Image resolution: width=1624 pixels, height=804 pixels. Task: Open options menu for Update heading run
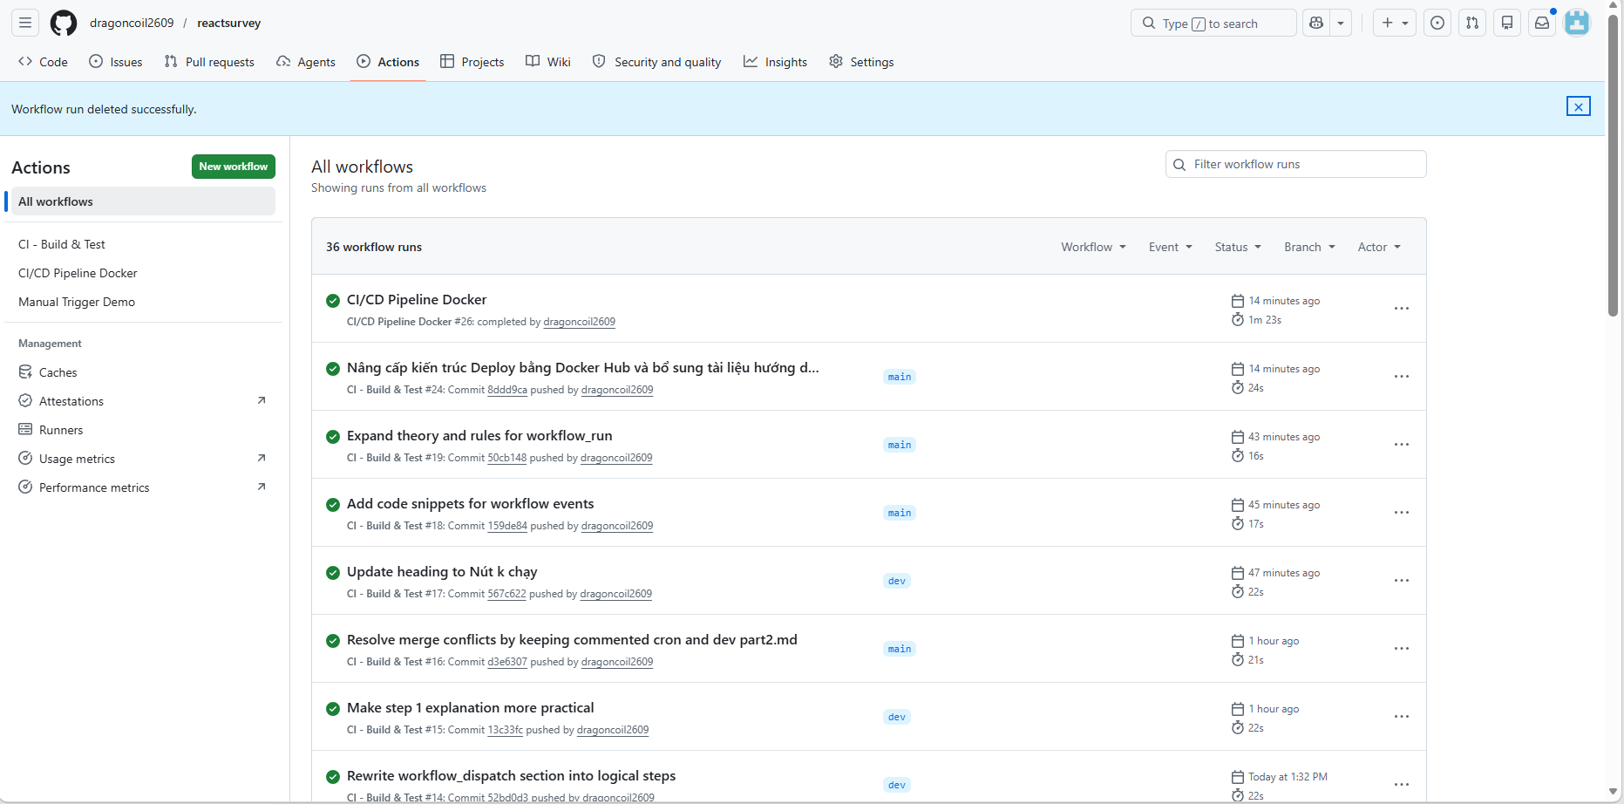pos(1401,581)
